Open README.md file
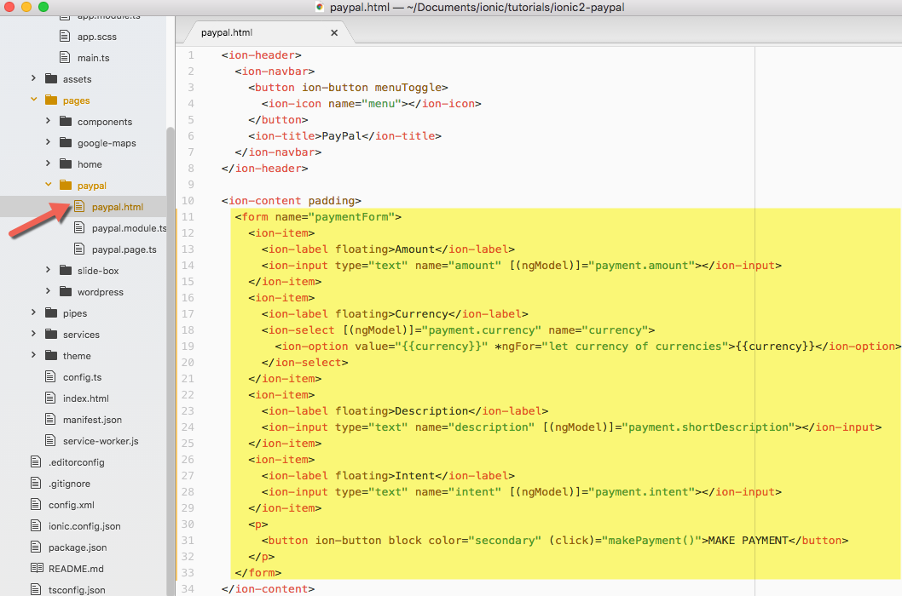 pyautogui.click(x=76, y=569)
